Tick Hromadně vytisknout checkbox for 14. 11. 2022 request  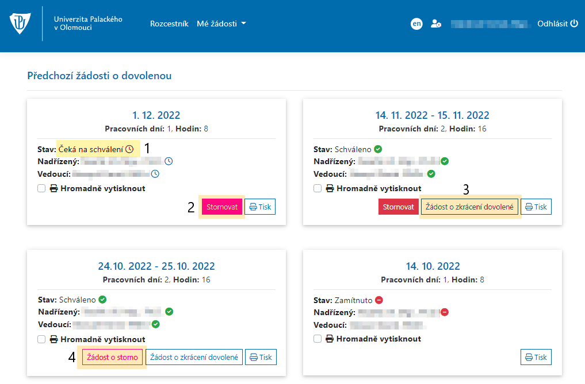(318, 188)
